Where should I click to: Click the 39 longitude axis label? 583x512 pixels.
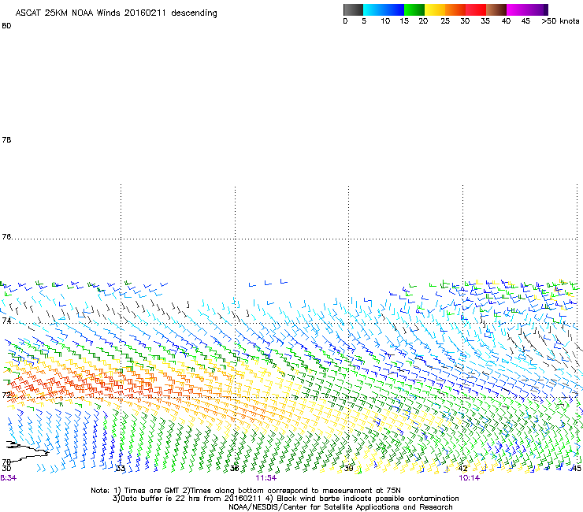(348, 468)
